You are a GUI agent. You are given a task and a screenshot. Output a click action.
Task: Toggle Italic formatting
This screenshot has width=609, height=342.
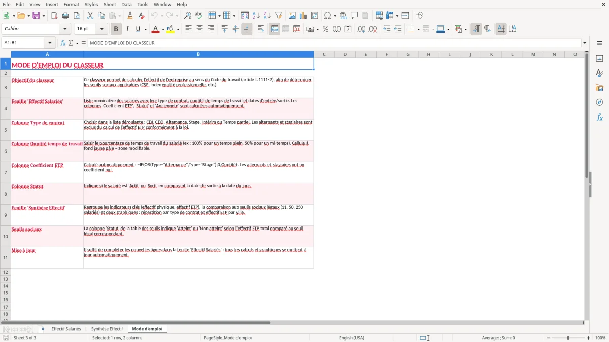pos(127,29)
